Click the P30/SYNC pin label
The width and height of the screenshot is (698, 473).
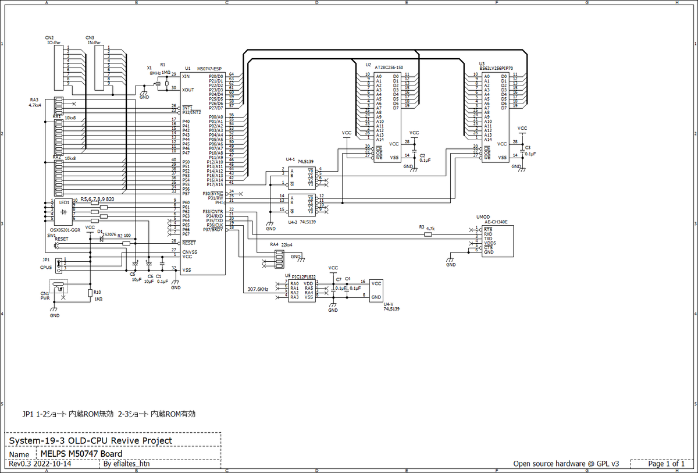[212, 193]
